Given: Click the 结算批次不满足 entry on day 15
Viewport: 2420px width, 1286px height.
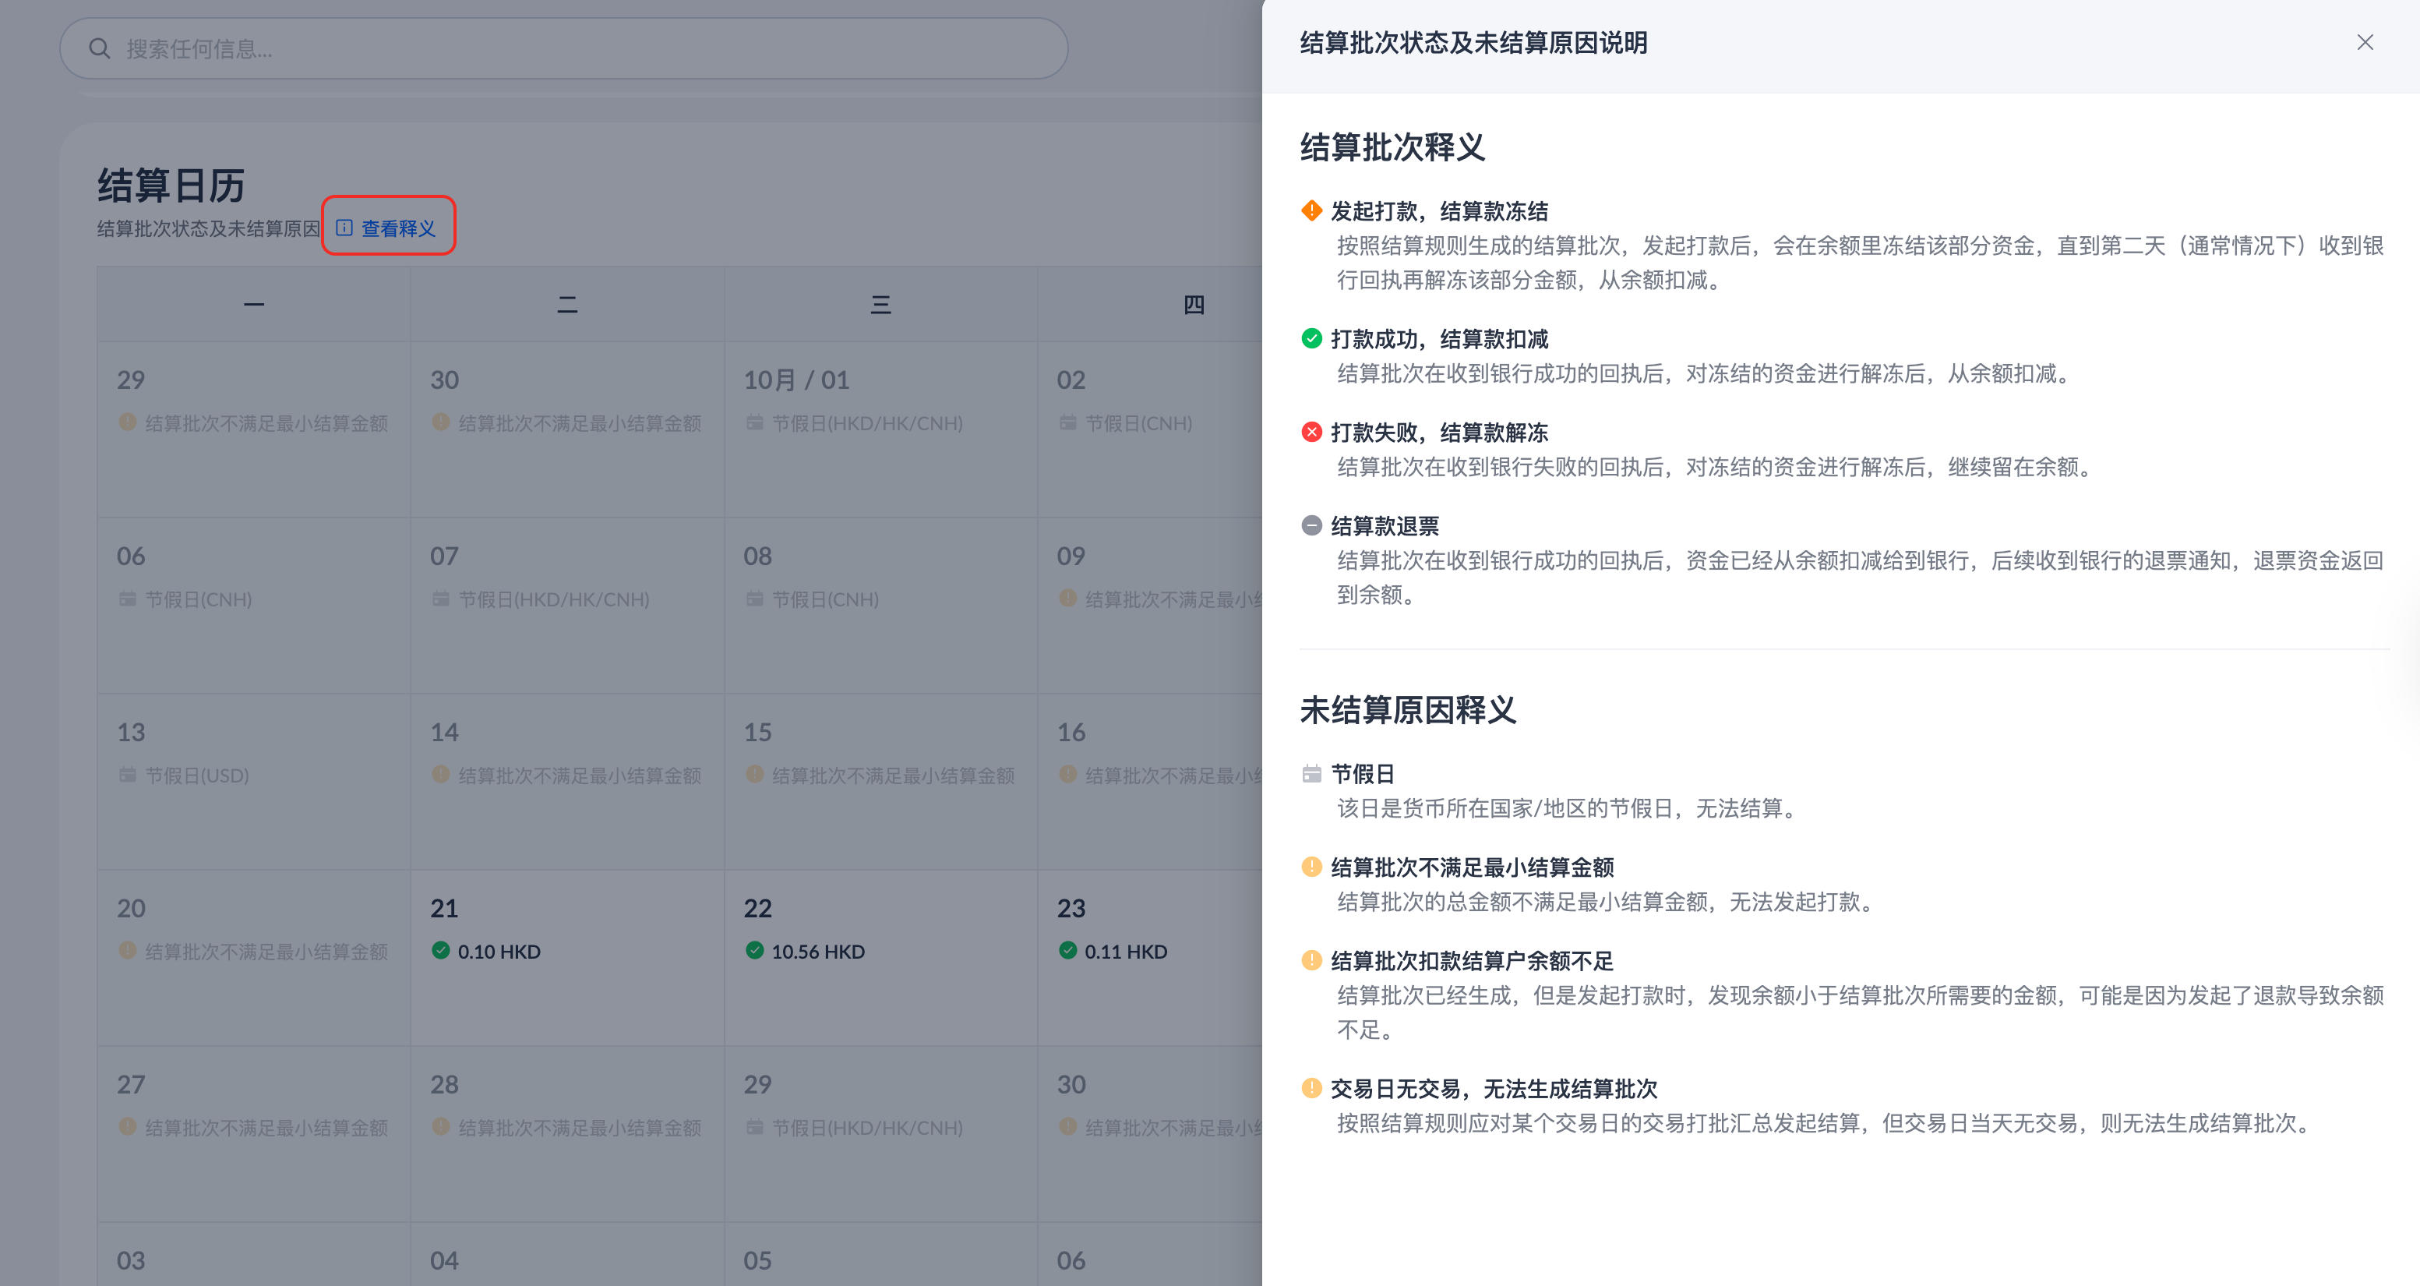Looking at the screenshot, I should (891, 775).
